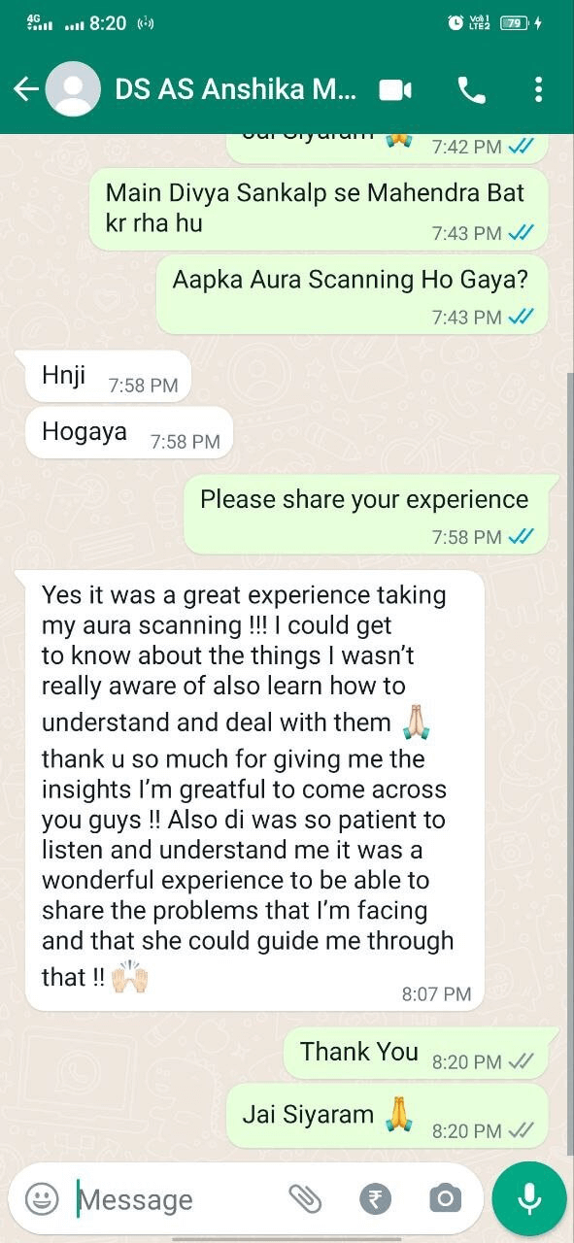Viewport: 574px width, 1243px height.
Task: Tap the last 'Jai Siyaram' sent message
Action: click(388, 1116)
